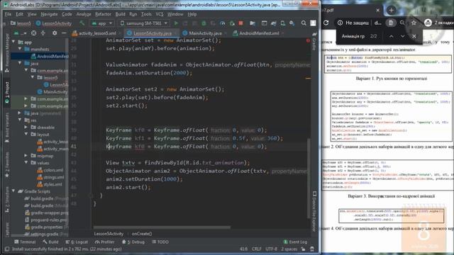Collapse the res folder
Viewport: 454px width, 255px height.
20,120
